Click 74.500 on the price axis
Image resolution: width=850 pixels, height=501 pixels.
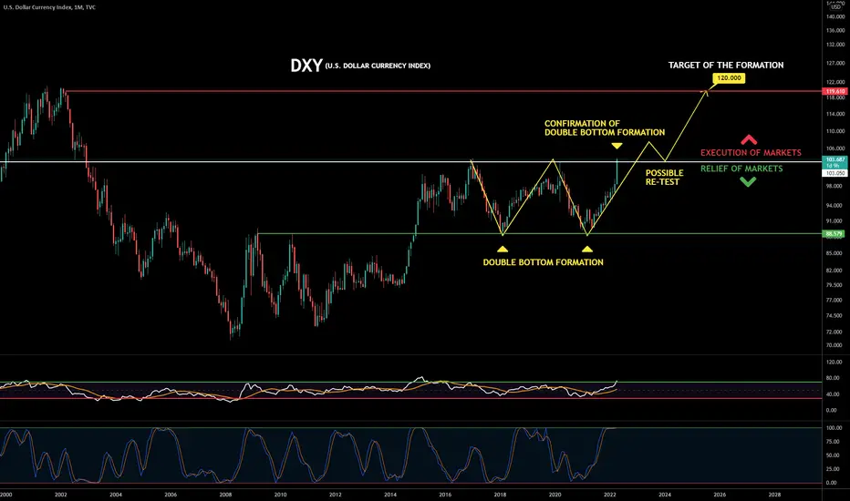(x=835, y=316)
